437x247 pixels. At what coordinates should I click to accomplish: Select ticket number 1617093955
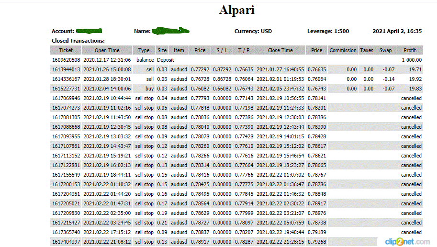click(66, 136)
